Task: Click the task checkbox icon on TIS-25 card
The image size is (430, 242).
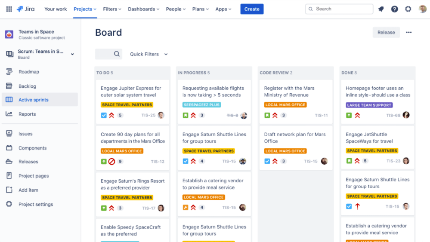Action: [104, 115]
